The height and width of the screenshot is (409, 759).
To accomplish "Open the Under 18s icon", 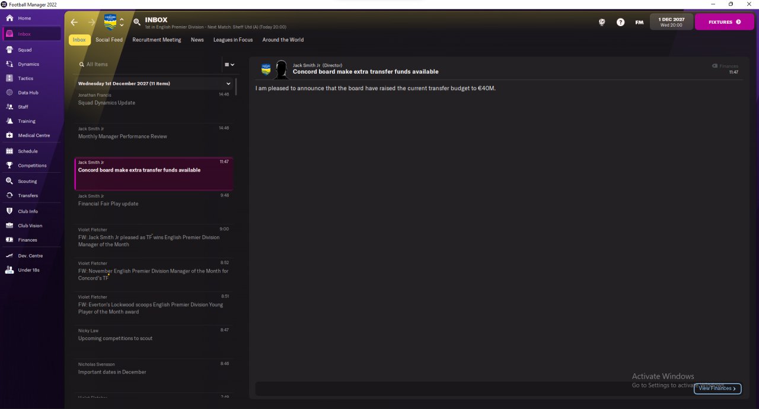I will point(9,270).
